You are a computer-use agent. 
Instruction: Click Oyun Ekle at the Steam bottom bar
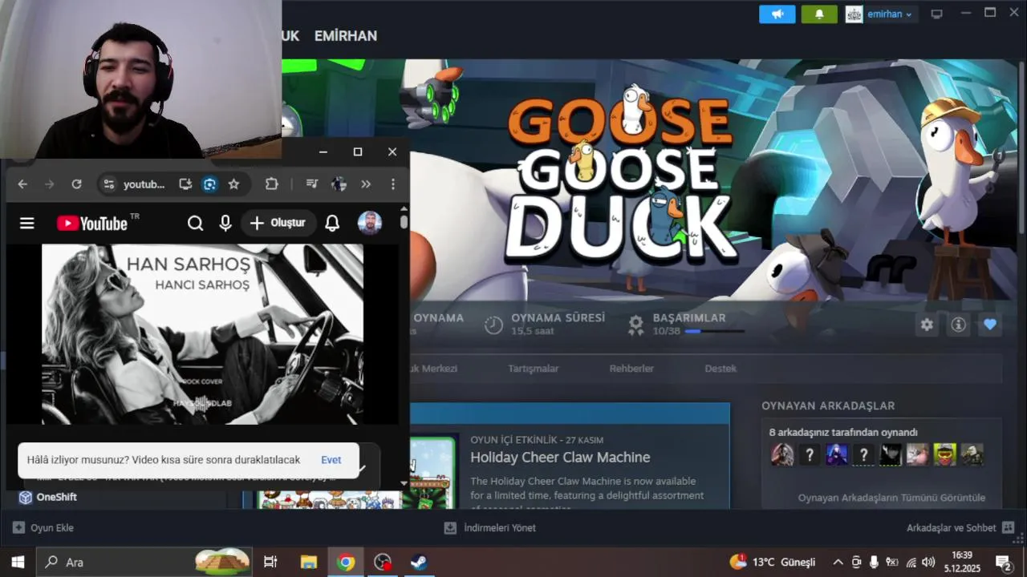(43, 528)
